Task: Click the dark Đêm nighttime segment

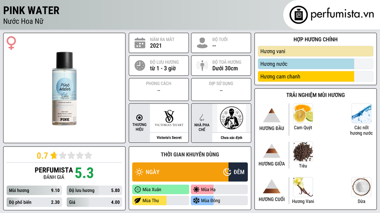Action: click(238, 172)
